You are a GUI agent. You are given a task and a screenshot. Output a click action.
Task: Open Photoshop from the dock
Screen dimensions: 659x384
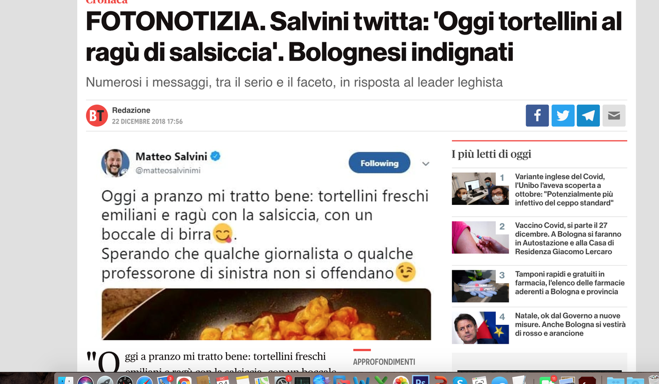point(420,380)
